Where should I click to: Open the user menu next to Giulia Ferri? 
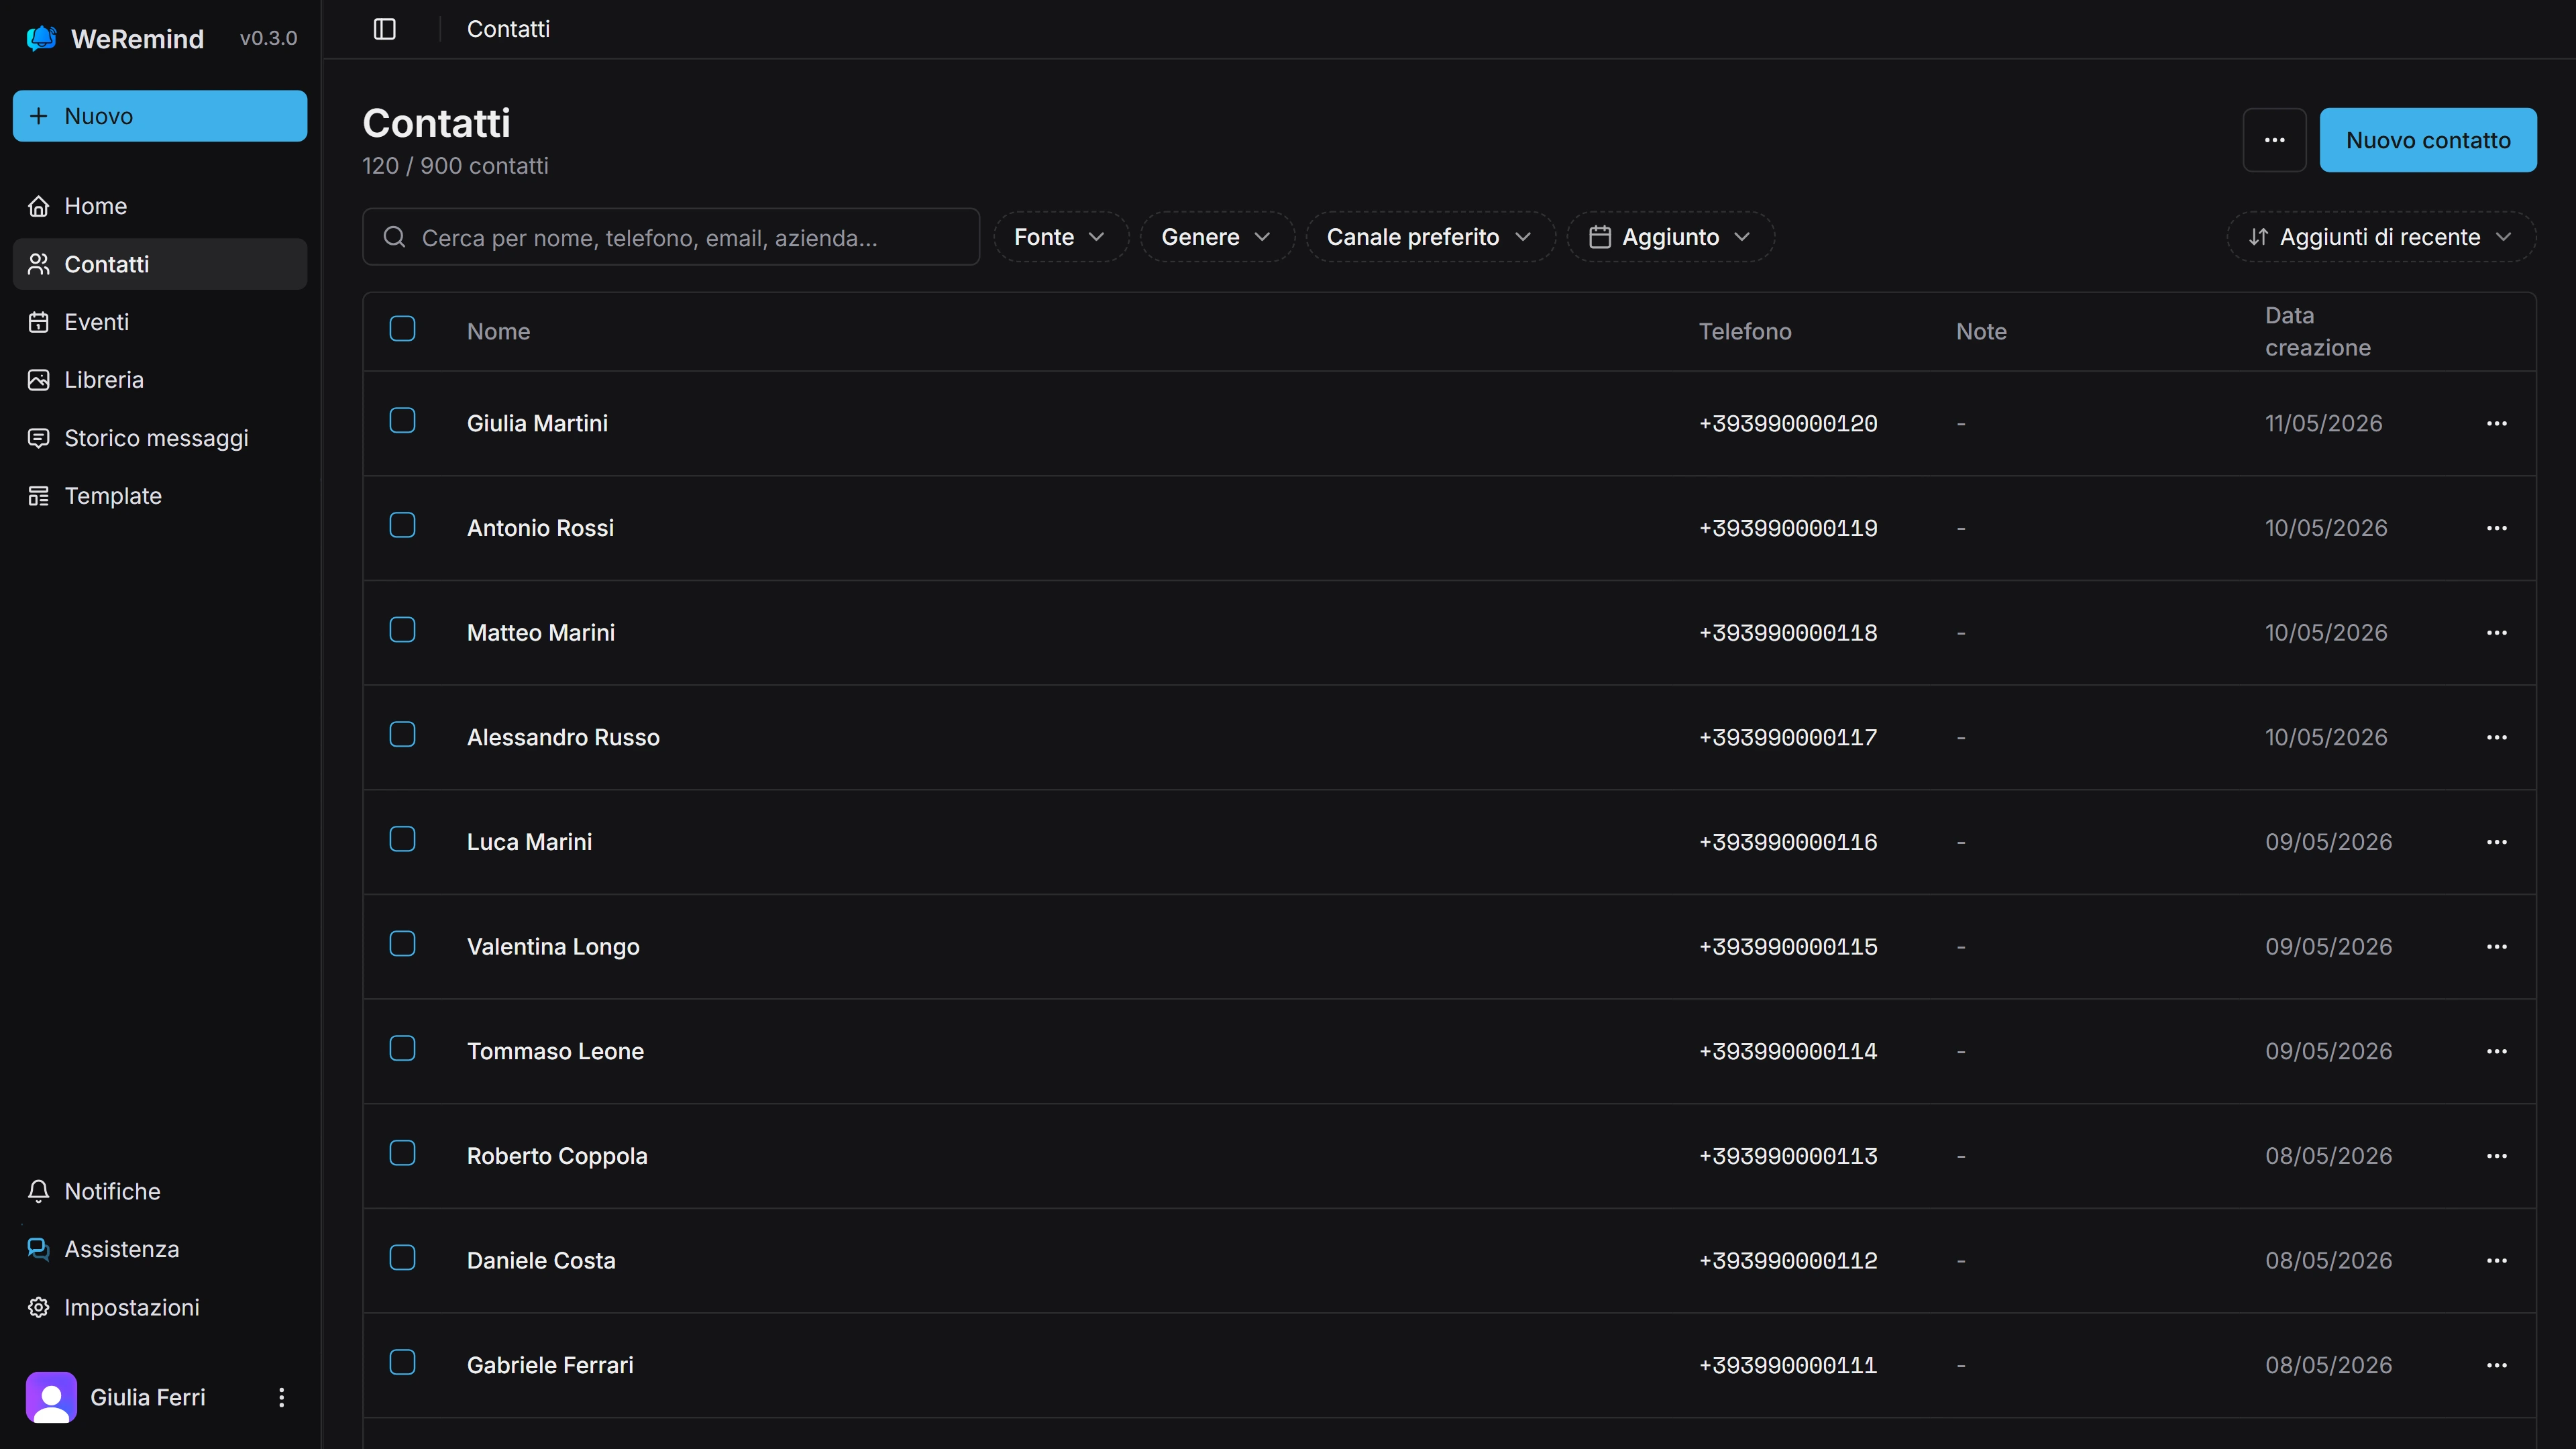(282, 1397)
